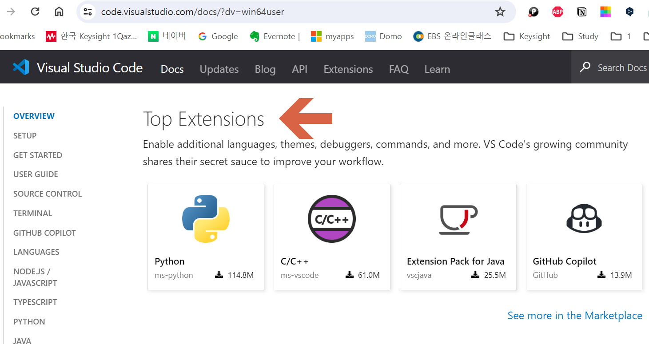Image resolution: width=649 pixels, height=344 pixels.
Task: Click the GitHub Copilot logo
Action: [x=584, y=218]
